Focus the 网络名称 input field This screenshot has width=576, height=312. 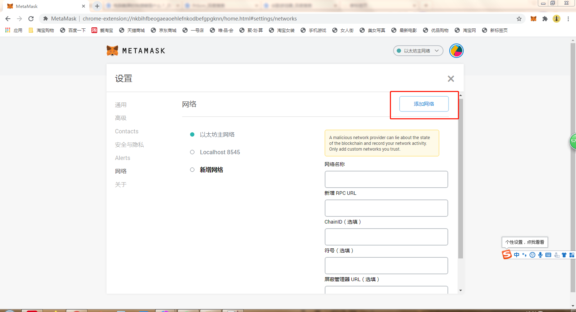coord(386,179)
